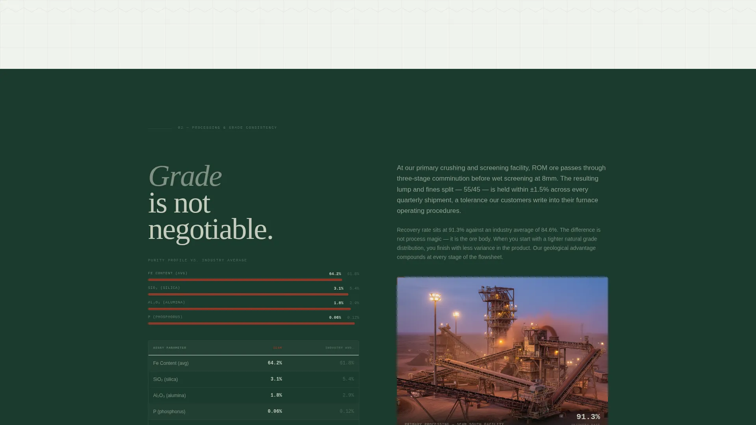Select the 61.8% cell in the assay table
This screenshot has width=756, height=425.
click(x=347, y=363)
